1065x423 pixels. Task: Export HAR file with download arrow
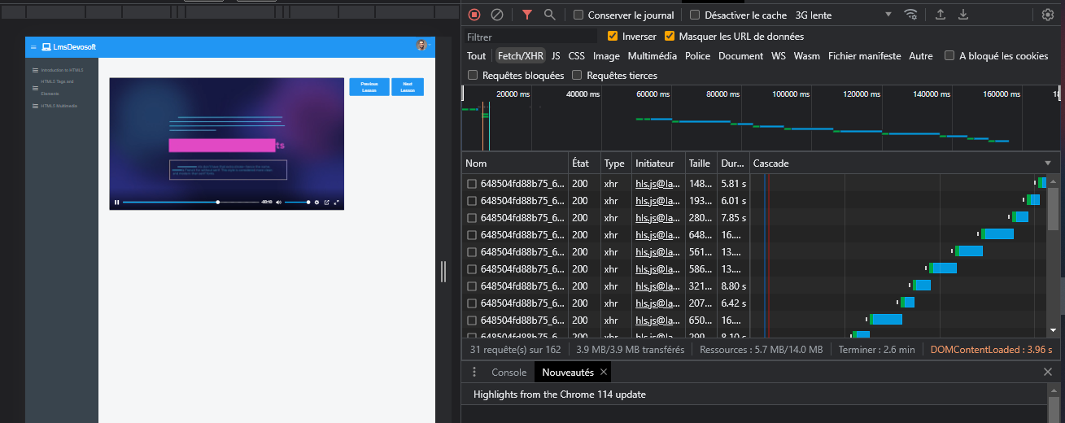point(963,15)
